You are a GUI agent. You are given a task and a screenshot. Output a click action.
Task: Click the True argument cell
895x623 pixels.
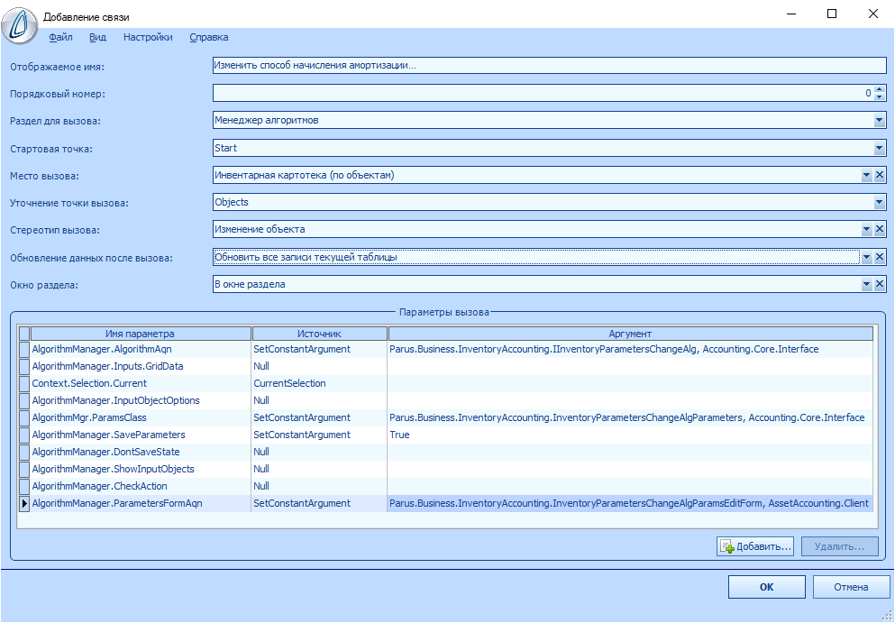(630, 435)
